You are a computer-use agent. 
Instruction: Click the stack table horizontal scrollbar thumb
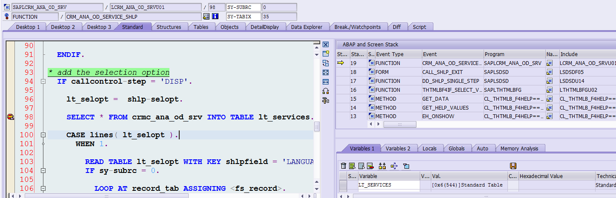click(399, 124)
